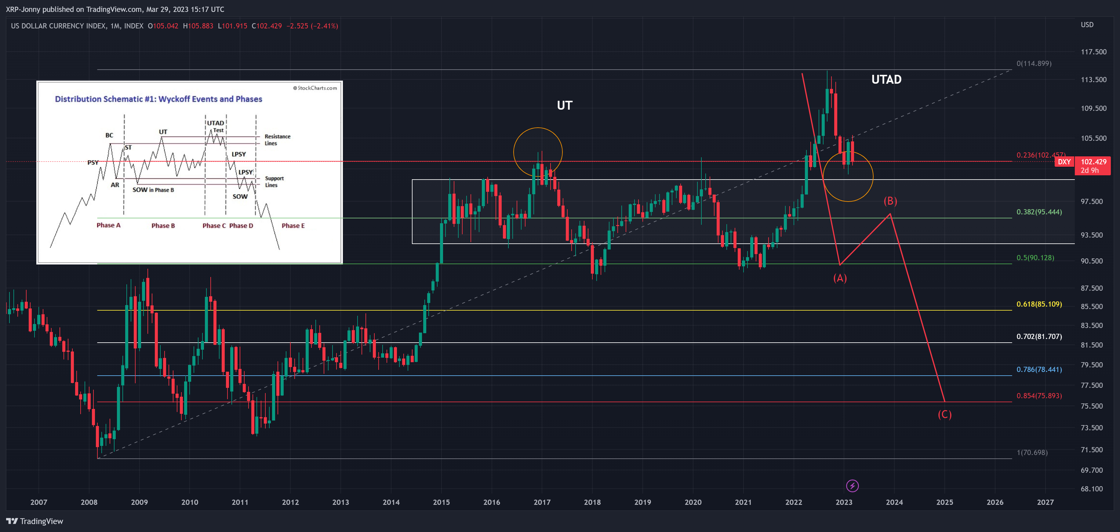Image resolution: width=1120 pixels, height=532 pixels.
Task: Click the (B) wave label
Action: click(890, 201)
